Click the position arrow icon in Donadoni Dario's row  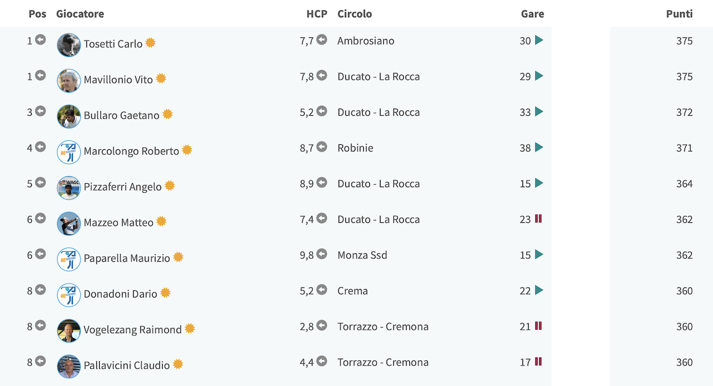40,290
